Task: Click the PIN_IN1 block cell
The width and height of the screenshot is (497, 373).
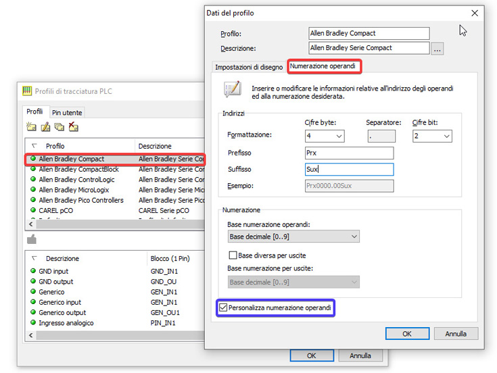Action: click(x=163, y=323)
